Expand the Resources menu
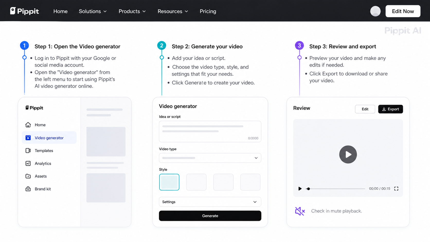Screen dimensions: 430x242 (173, 11)
